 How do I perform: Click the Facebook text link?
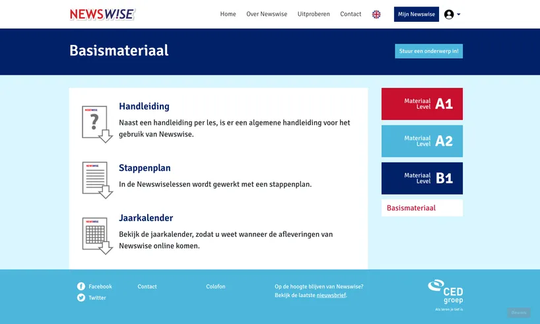(100, 286)
